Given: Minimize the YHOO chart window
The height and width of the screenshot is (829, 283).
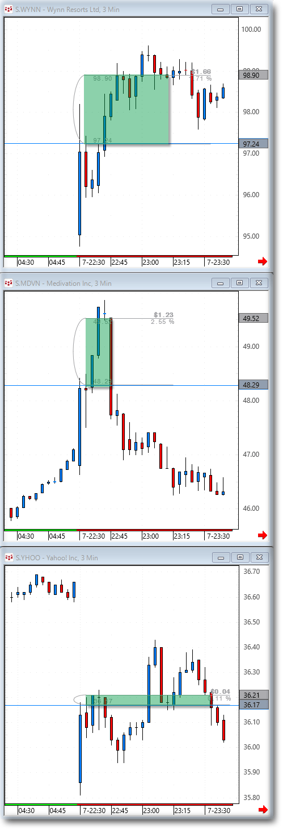Looking at the screenshot, I should tap(221, 558).
